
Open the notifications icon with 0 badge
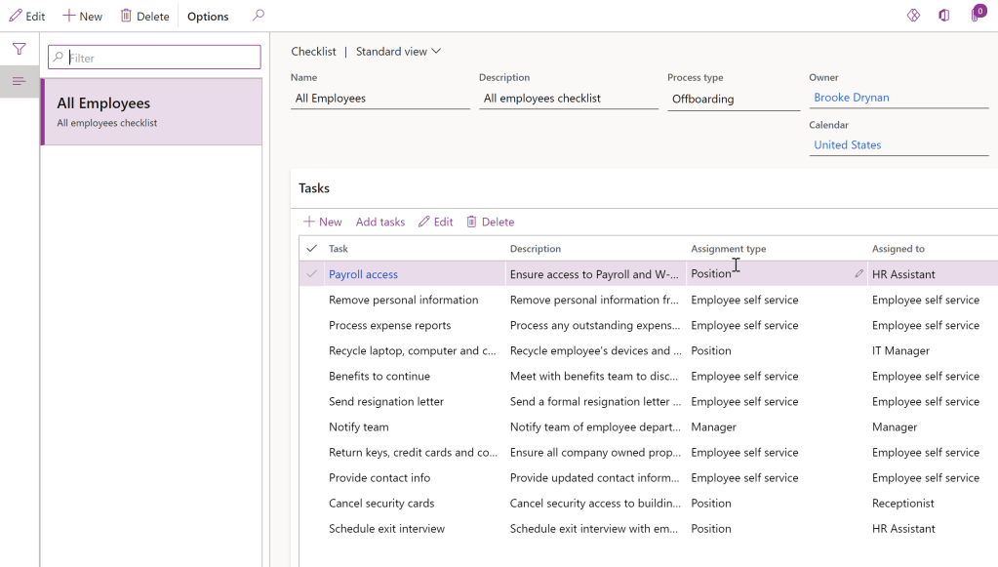(976, 15)
